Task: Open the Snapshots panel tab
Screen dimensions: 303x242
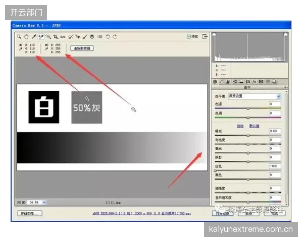Action: (274, 82)
